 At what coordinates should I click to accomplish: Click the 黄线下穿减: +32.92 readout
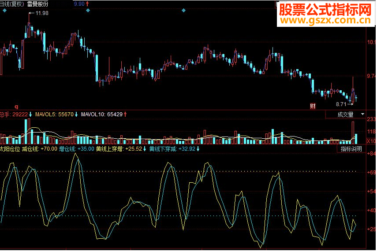[x=172, y=149]
